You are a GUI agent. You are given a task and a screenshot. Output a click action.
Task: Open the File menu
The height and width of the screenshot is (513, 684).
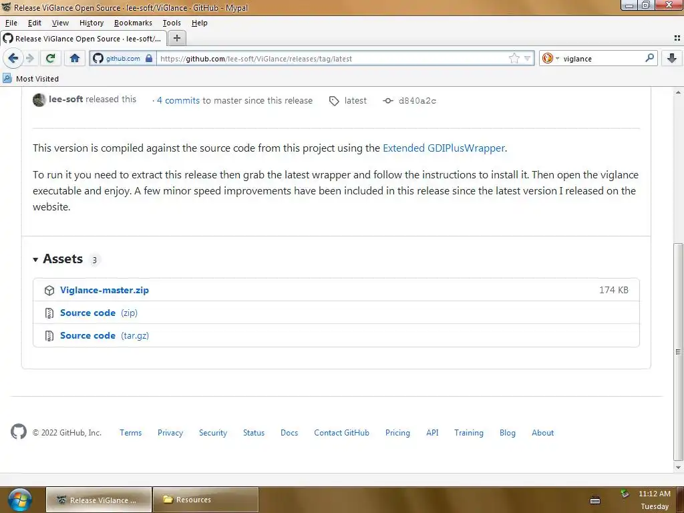(x=11, y=23)
